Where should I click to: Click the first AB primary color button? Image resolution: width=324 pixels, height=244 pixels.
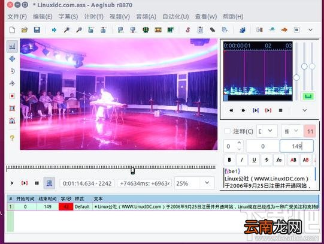[x=293, y=160]
